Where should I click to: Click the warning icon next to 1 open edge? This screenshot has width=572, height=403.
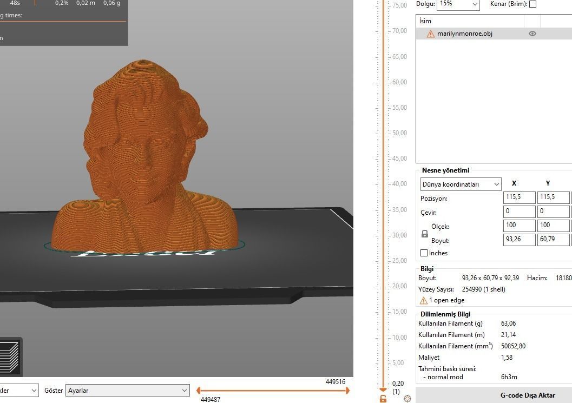pos(423,301)
